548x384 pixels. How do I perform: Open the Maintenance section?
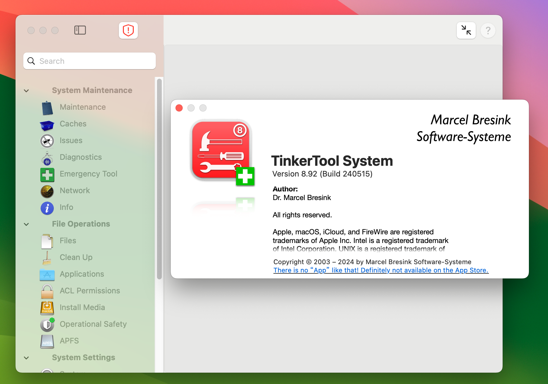click(x=83, y=107)
